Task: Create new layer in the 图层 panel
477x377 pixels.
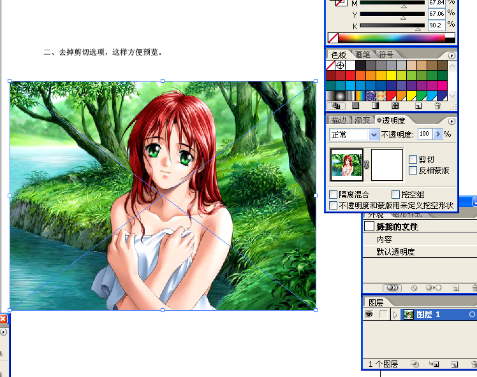Action: [455, 364]
